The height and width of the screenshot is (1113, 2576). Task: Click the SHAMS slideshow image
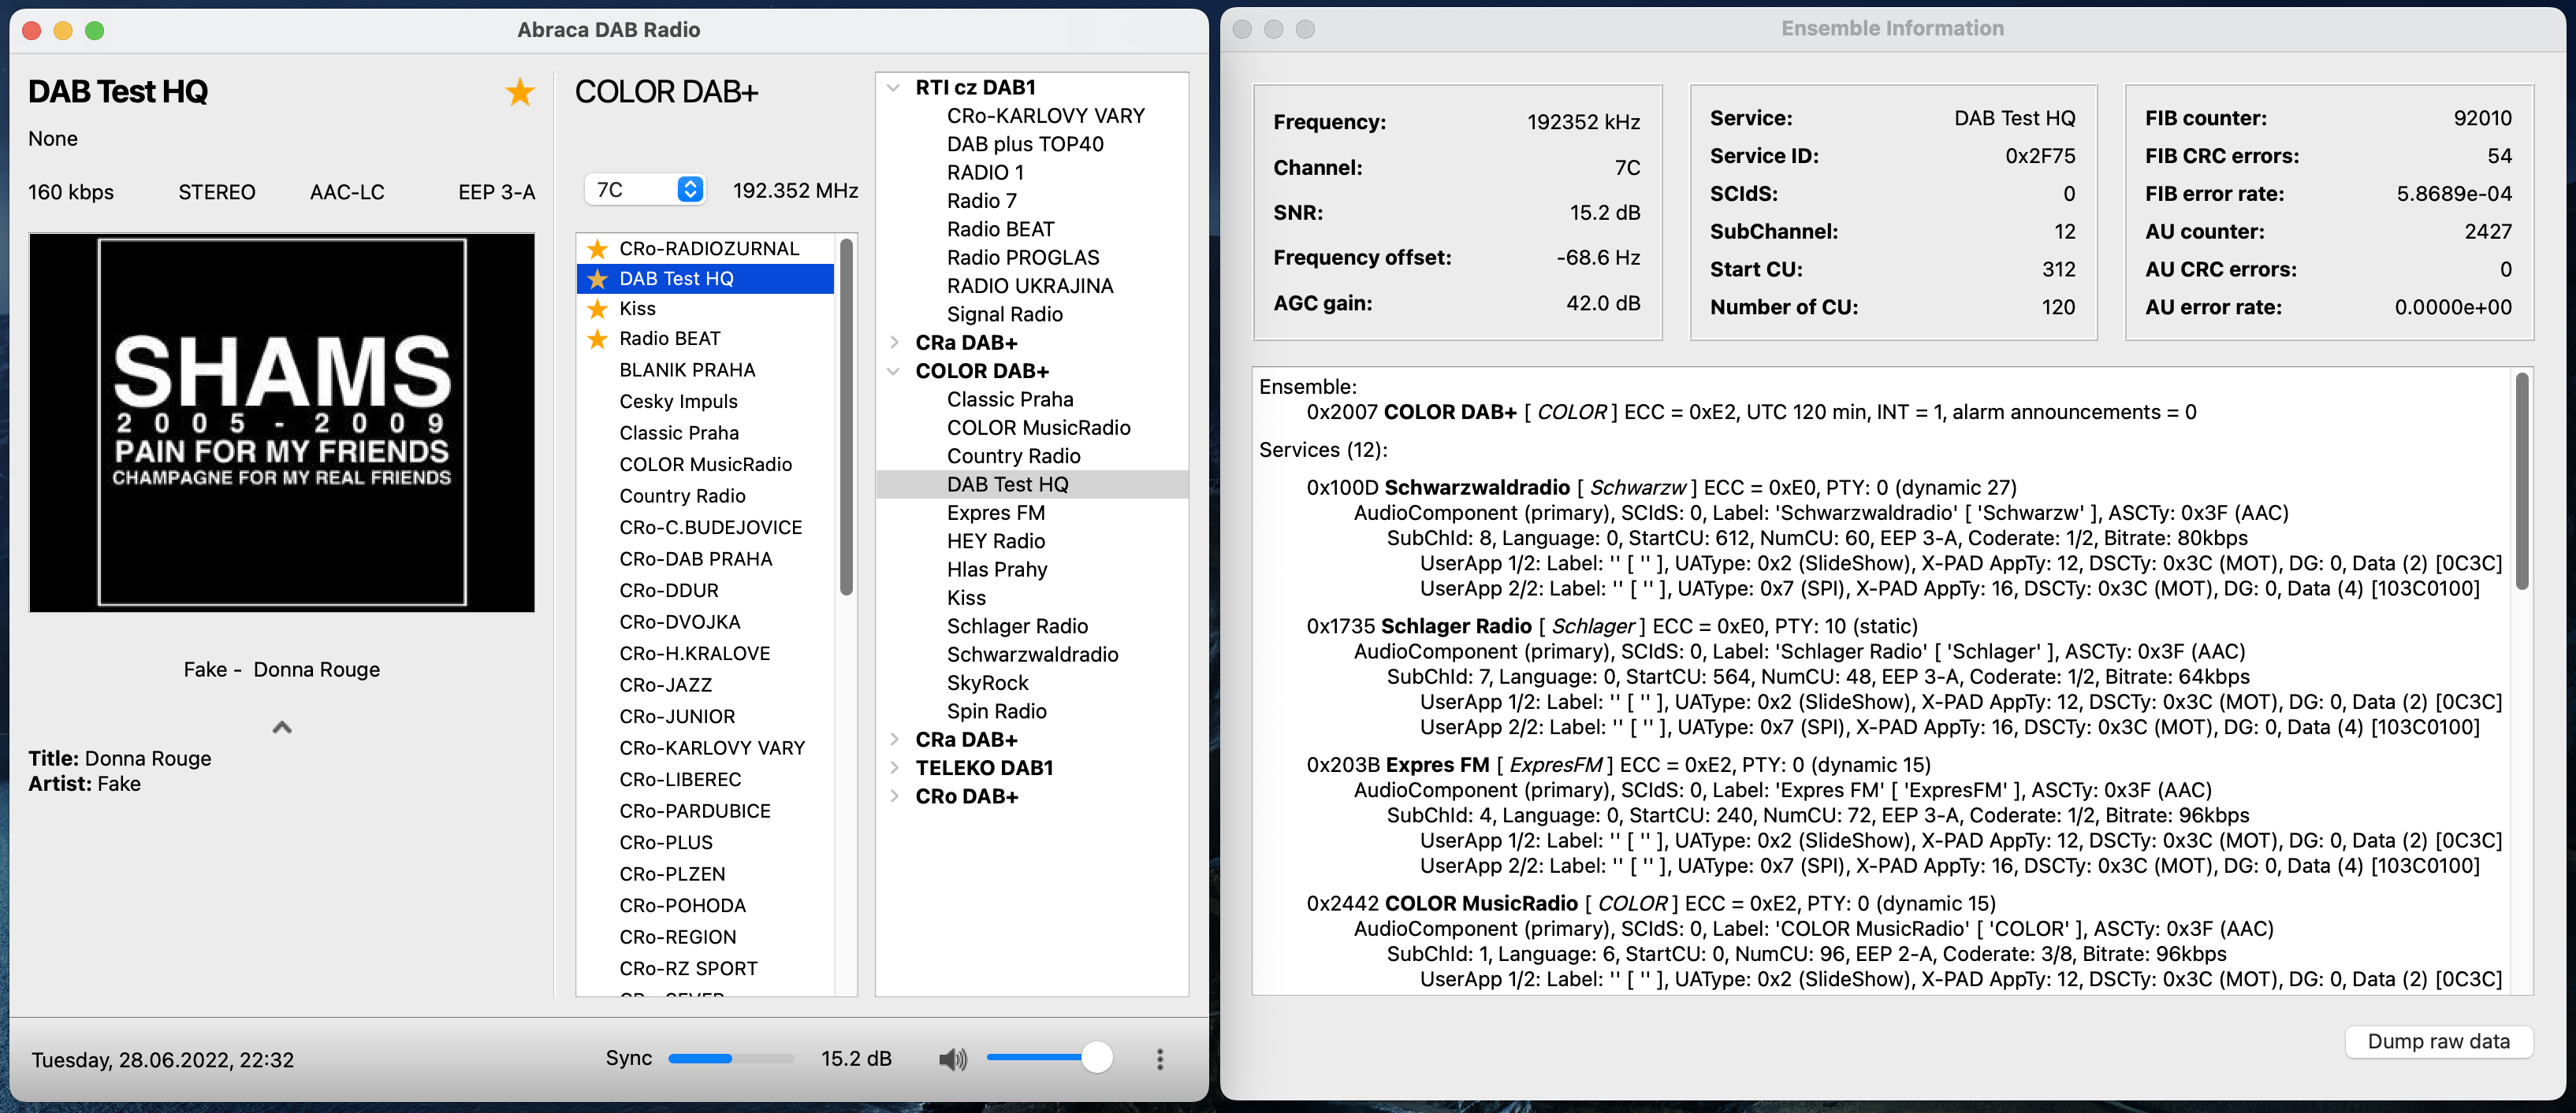pos(282,421)
